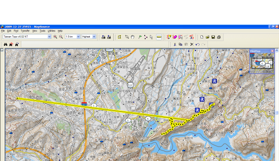Click the Print icon

coord(219,37)
